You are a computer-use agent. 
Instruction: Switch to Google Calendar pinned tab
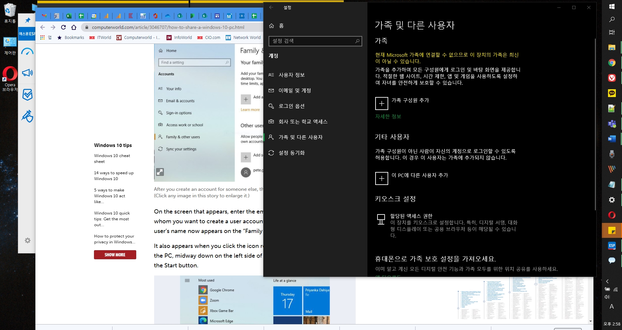(x=94, y=16)
